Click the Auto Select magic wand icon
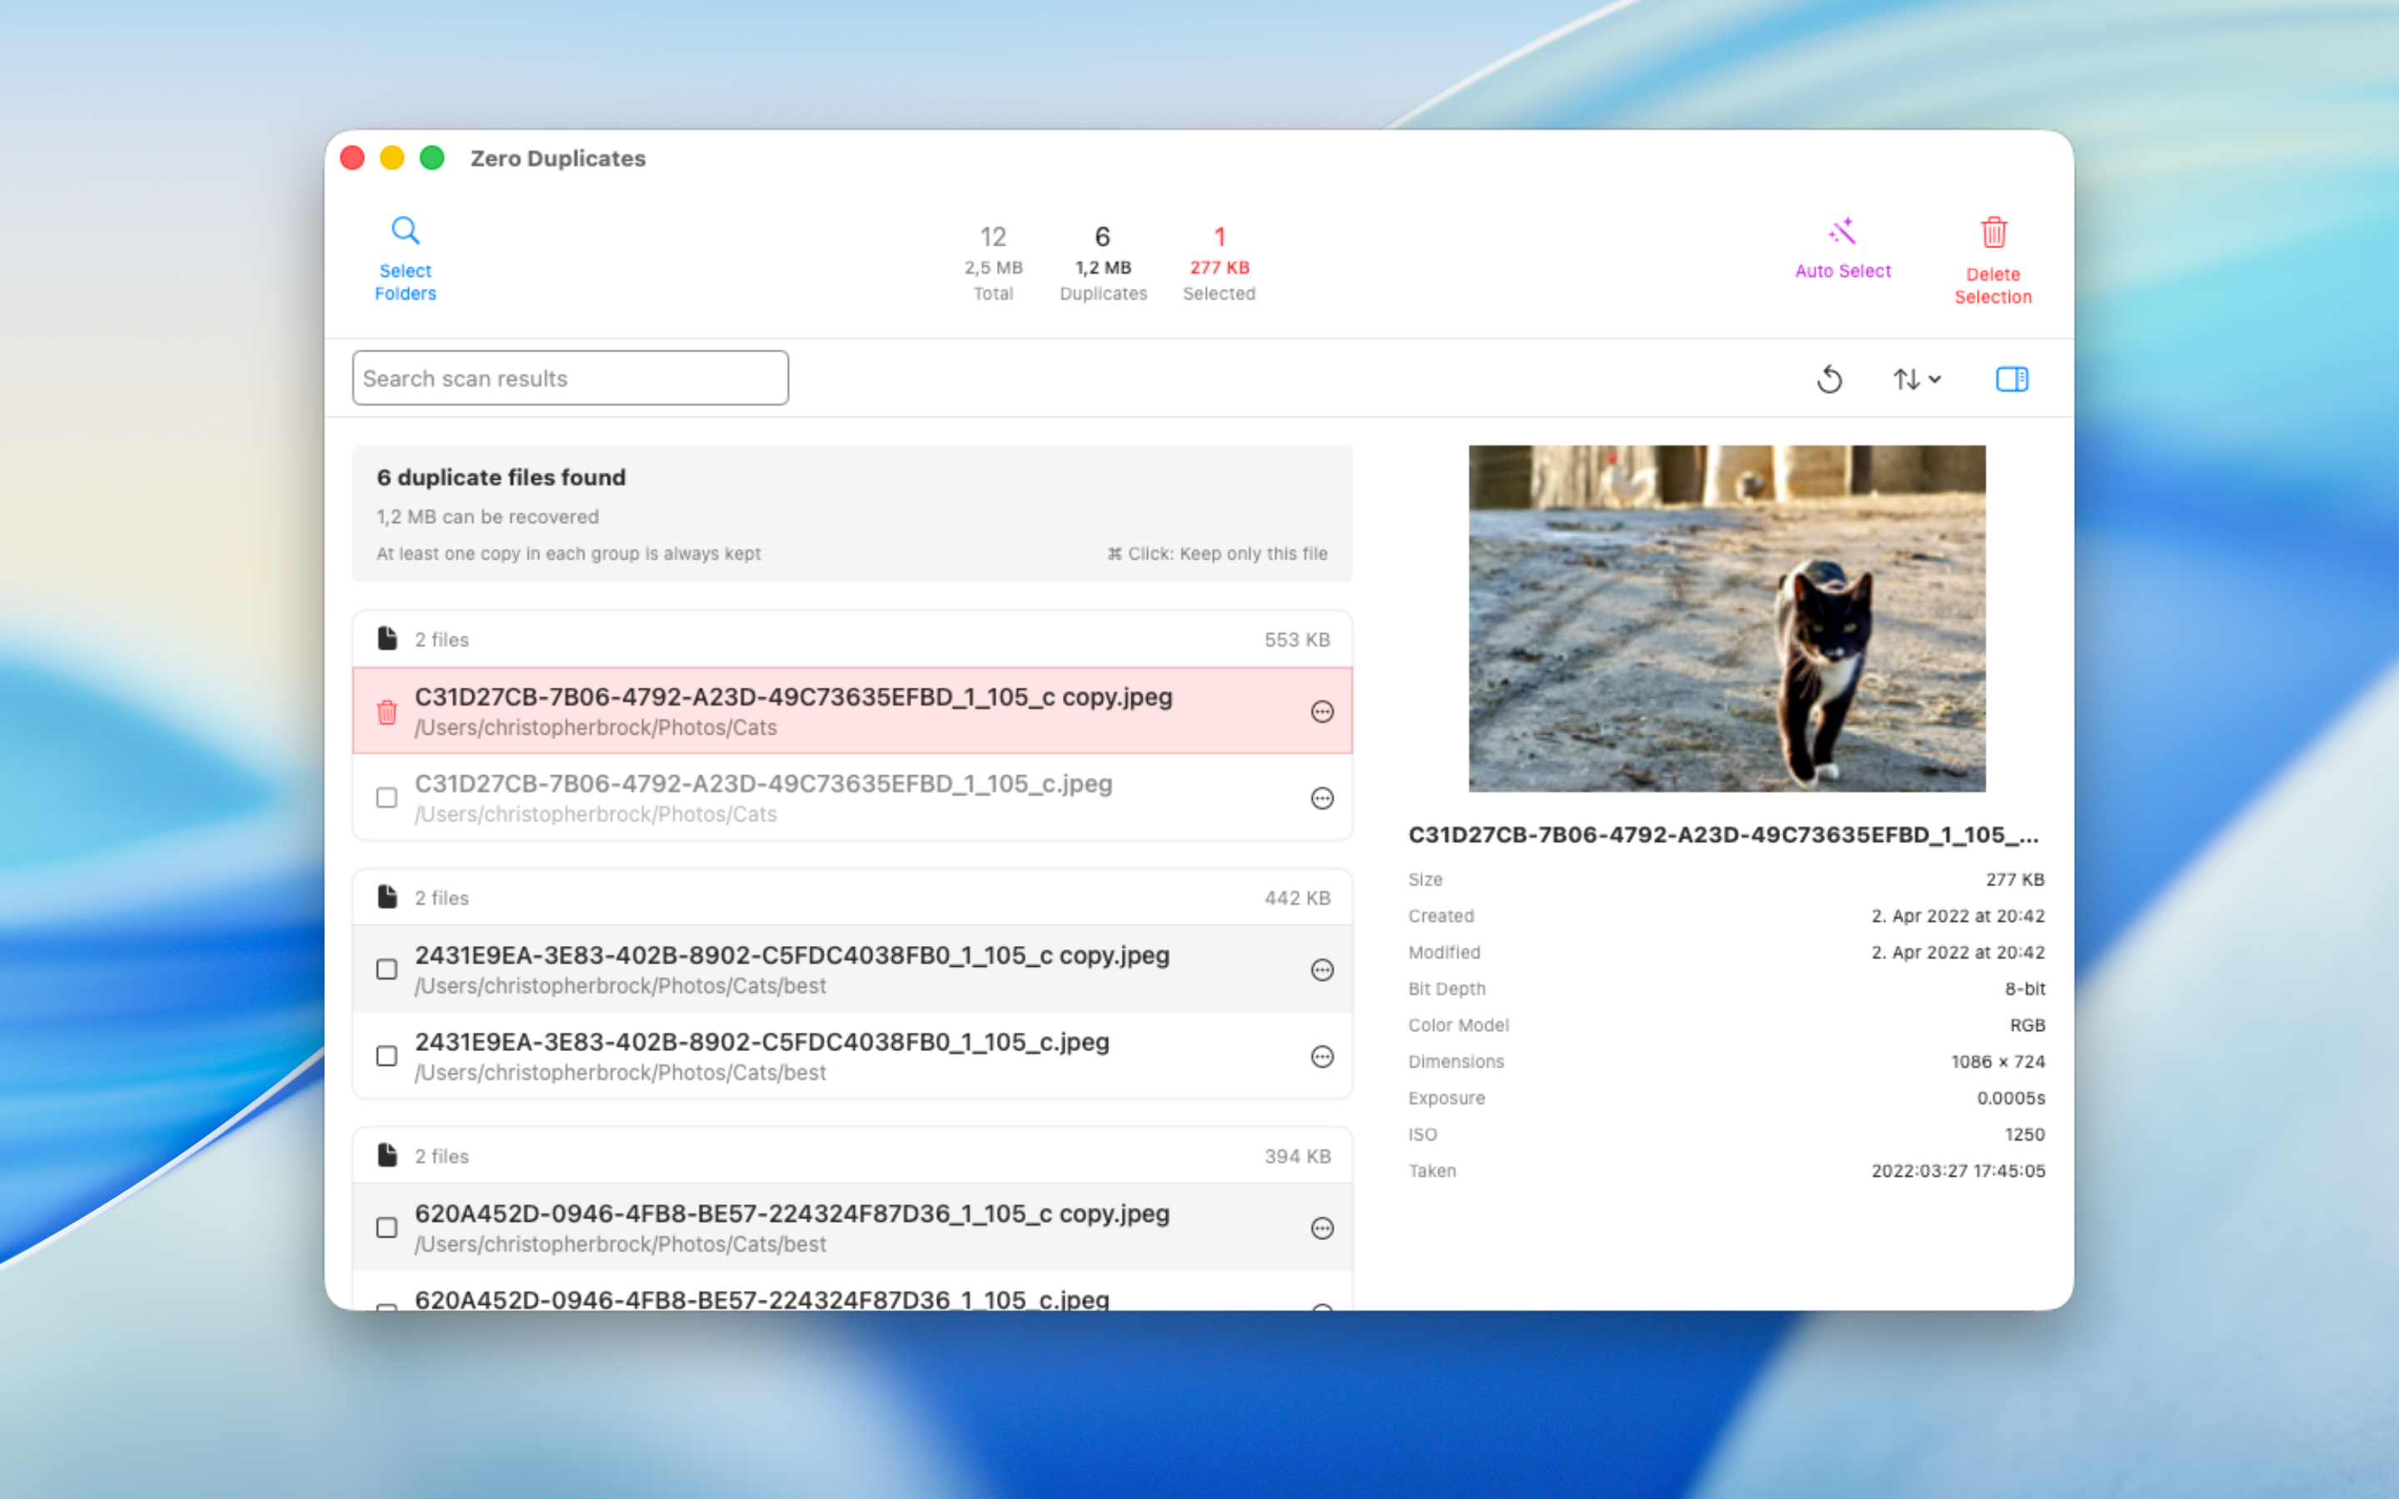2399x1499 pixels. (x=1842, y=233)
